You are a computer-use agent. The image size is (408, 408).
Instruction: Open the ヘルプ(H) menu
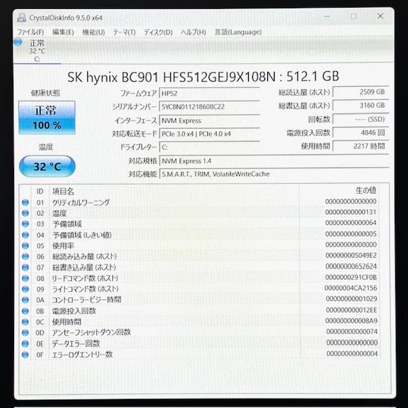click(x=193, y=33)
